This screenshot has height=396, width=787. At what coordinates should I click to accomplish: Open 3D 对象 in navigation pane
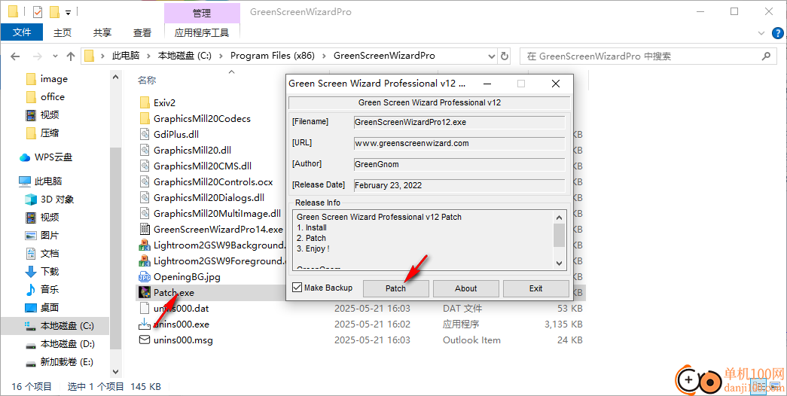pyautogui.click(x=57, y=200)
